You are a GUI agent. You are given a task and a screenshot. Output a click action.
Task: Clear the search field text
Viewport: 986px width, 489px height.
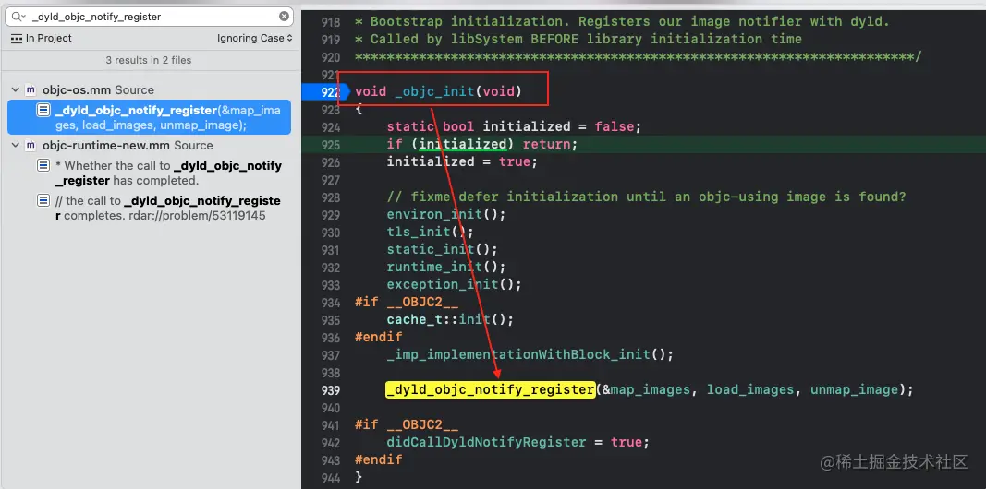pos(285,17)
